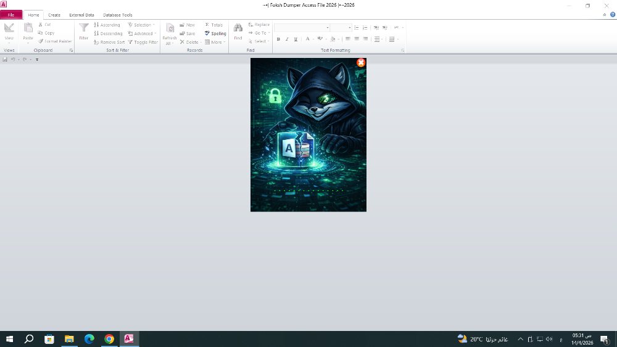617x347 pixels.
Task: Open the font color picker dropdown
Action: [x=313, y=39]
